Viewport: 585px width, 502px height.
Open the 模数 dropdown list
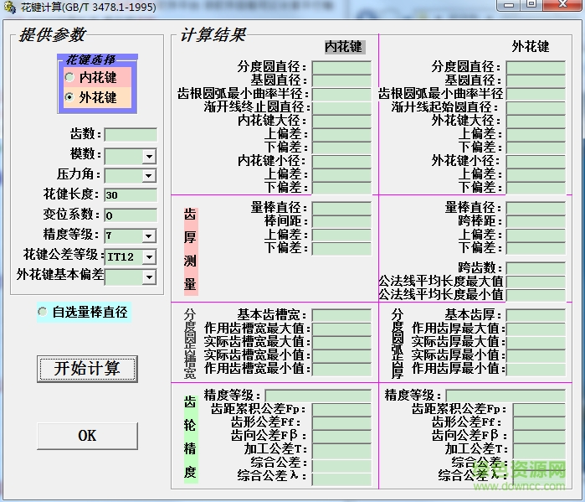[x=149, y=157]
